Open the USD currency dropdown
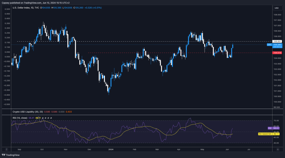This screenshot has height=158, width=285. [276, 8]
